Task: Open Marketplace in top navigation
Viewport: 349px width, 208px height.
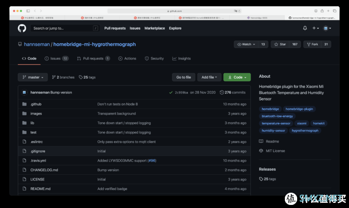Action: click(x=154, y=28)
